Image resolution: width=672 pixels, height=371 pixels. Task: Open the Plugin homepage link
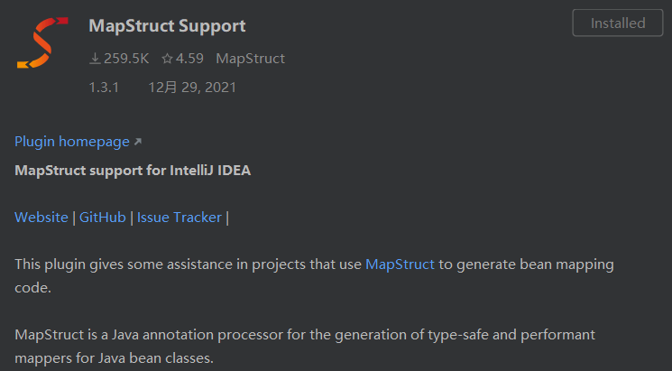point(72,142)
